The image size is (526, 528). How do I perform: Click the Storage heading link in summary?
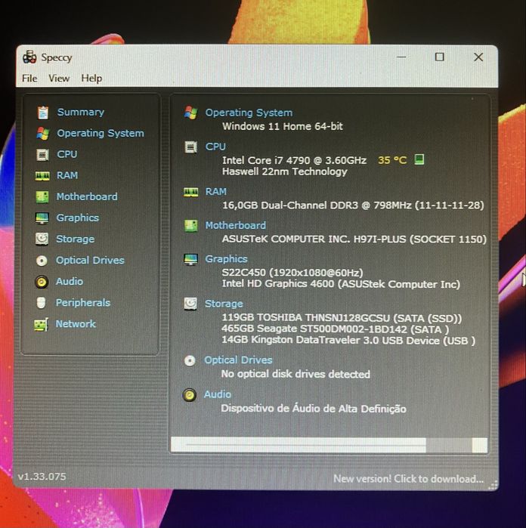click(x=224, y=304)
